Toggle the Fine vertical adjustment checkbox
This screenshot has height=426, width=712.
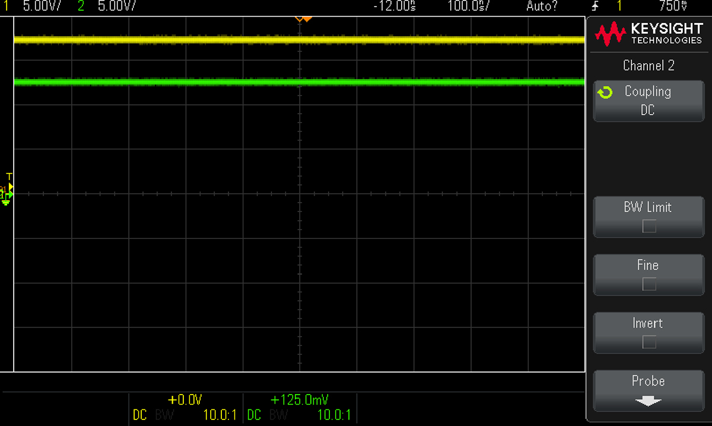[649, 284]
